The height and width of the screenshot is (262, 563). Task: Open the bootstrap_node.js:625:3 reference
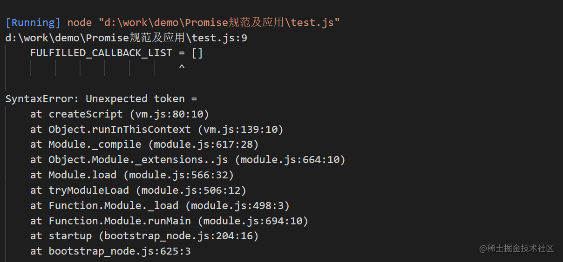(x=120, y=251)
